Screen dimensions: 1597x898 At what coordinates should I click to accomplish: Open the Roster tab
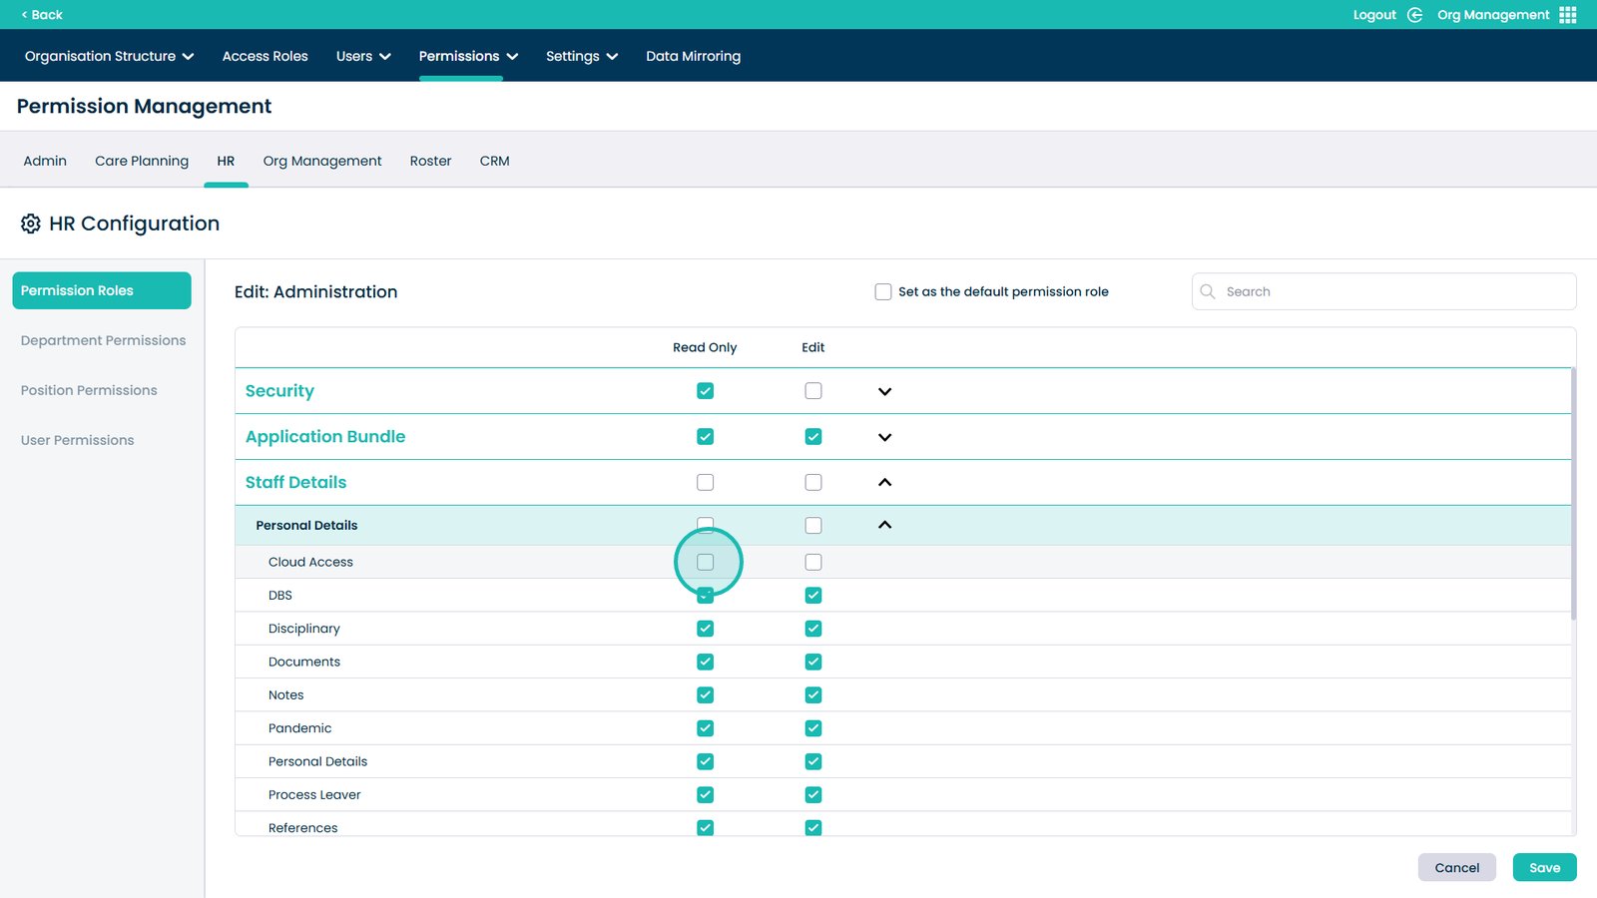430,161
